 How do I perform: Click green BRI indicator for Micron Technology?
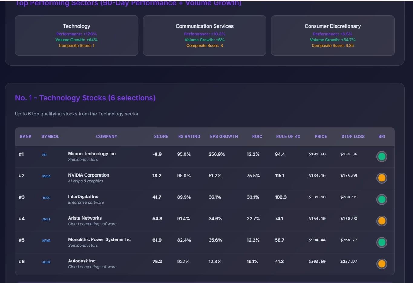pyautogui.click(x=382, y=157)
